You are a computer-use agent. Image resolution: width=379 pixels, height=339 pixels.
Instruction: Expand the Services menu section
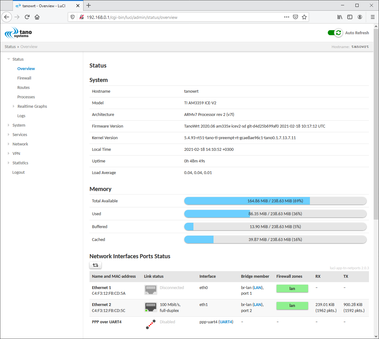point(9,134)
